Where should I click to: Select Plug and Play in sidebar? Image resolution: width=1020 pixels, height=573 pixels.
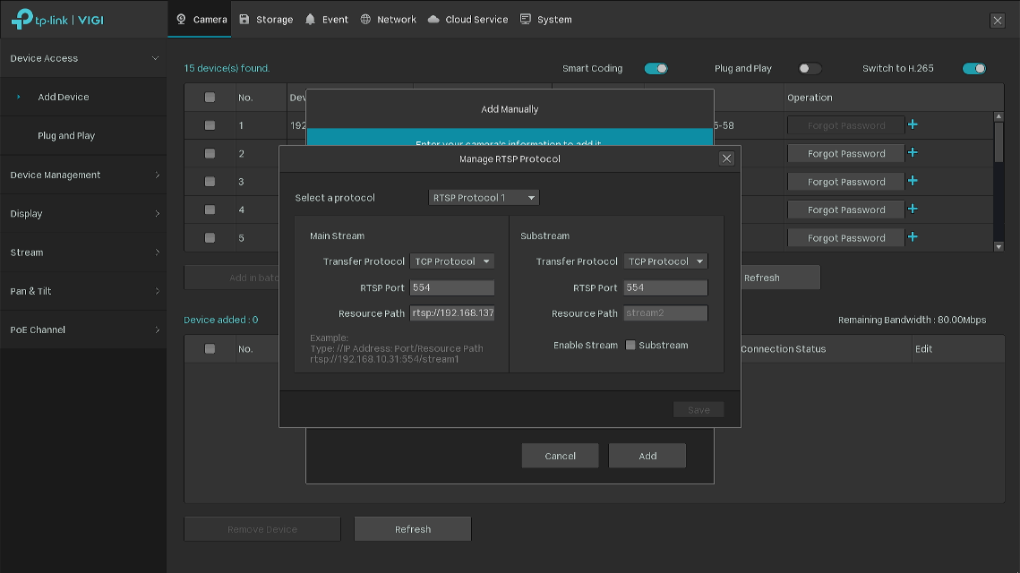(83, 135)
